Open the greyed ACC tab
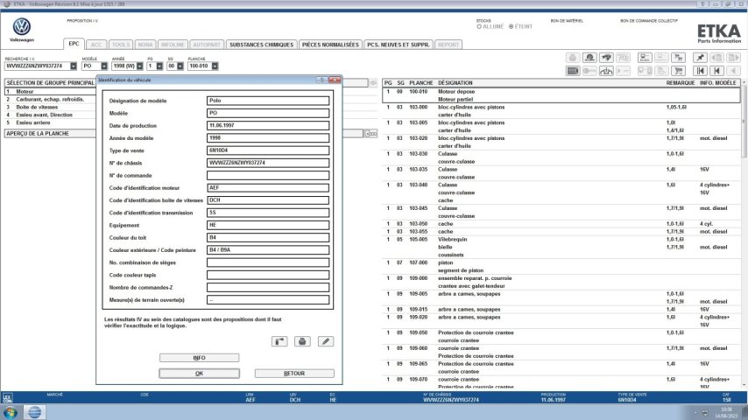 tap(96, 45)
